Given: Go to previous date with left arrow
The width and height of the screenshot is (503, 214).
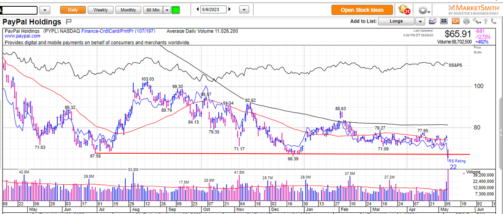Looking at the screenshot, I should click(x=197, y=10).
